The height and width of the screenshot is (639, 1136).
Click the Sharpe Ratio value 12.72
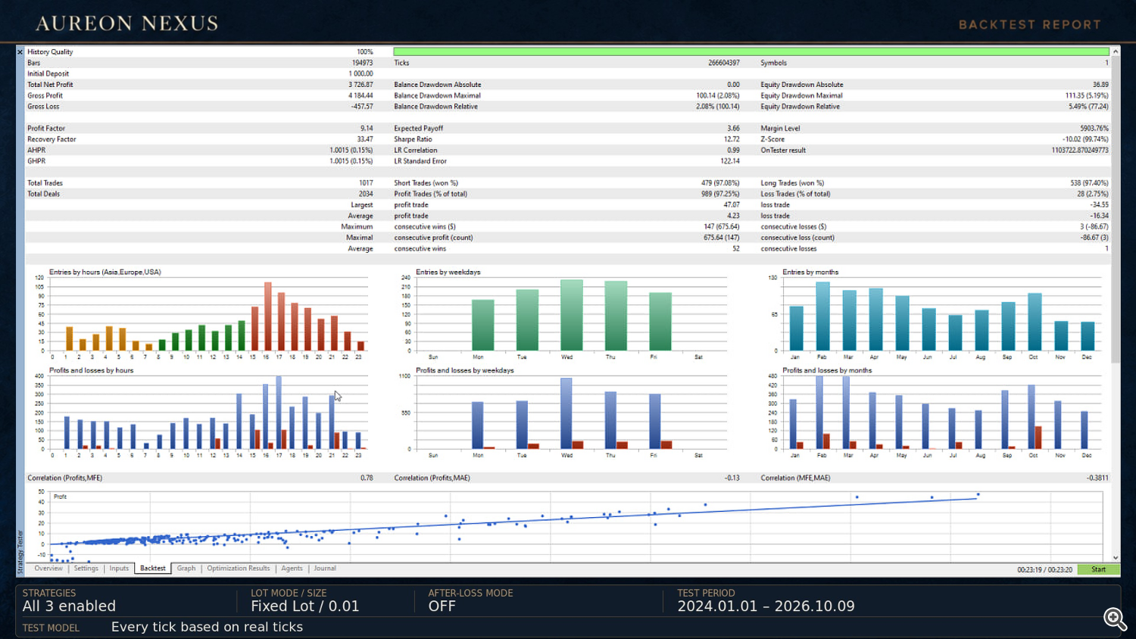pyautogui.click(x=732, y=139)
